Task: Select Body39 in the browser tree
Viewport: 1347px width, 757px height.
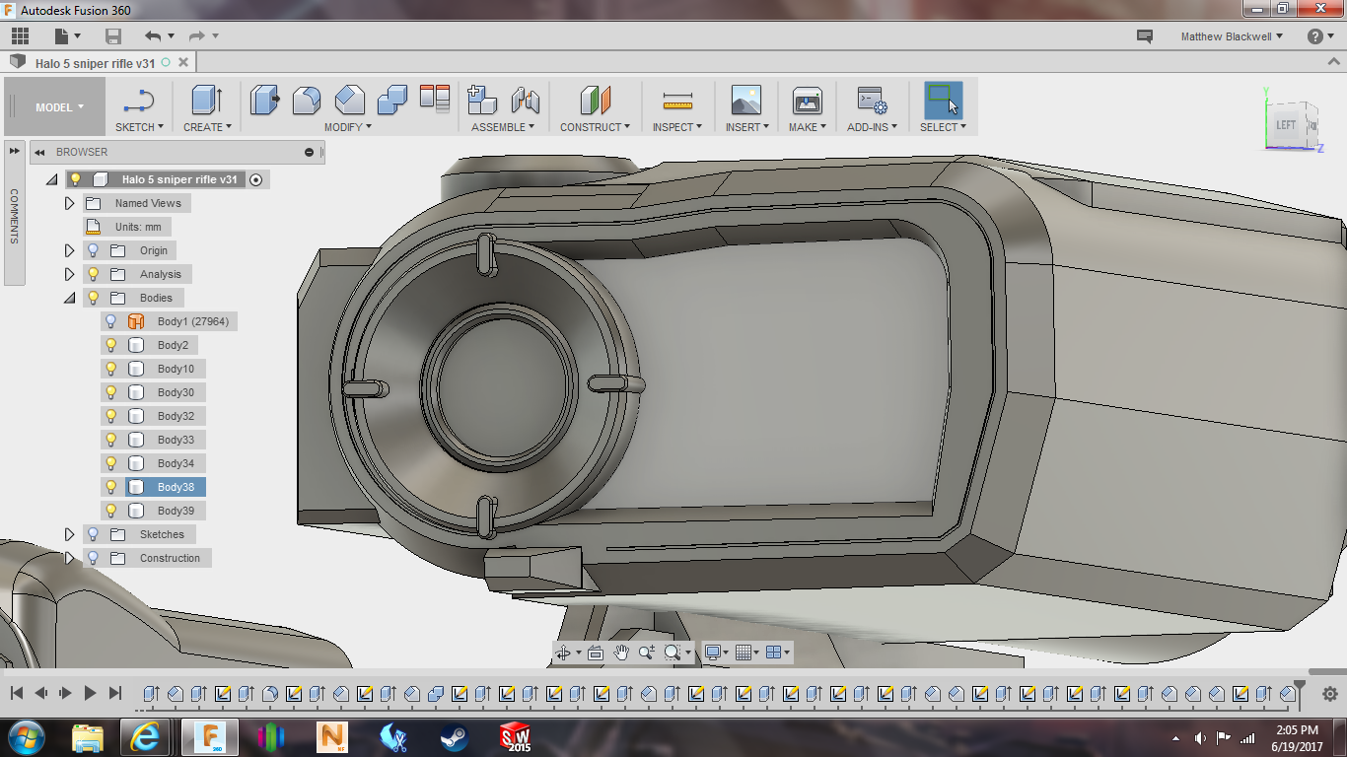Action: point(176,511)
